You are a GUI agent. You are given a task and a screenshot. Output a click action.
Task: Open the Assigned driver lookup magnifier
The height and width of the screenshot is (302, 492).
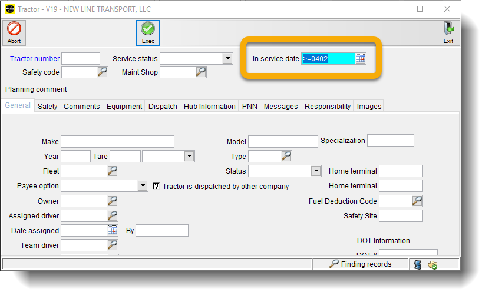[113, 215]
